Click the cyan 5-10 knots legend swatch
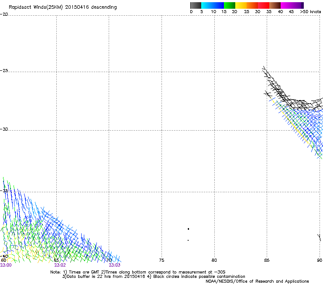 pyautogui.click(x=207, y=5)
